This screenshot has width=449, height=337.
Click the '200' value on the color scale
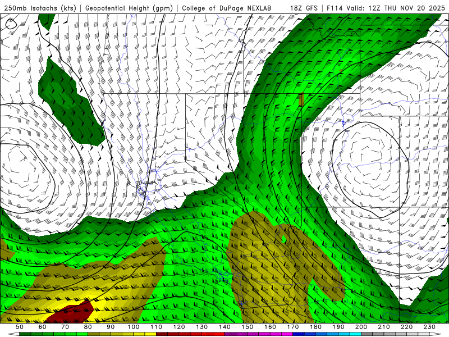click(x=361, y=327)
